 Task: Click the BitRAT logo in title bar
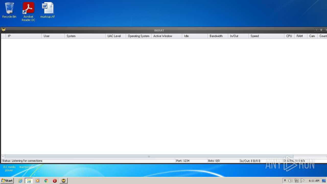point(4,30)
